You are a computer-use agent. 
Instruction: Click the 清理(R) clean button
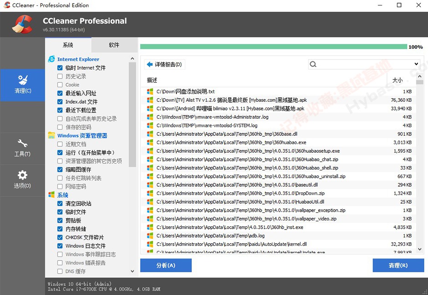(x=398, y=265)
